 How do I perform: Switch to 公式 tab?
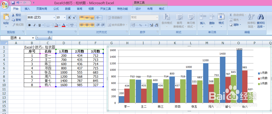point(56,9)
